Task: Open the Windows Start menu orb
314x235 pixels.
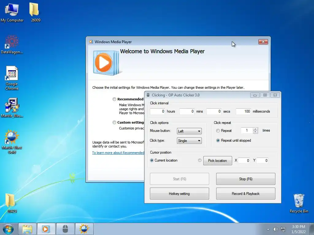Action: (8, 229)
